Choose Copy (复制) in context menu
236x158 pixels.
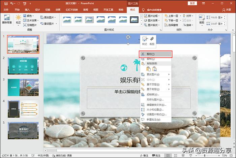pyautogui.click(x=156, y=59)
